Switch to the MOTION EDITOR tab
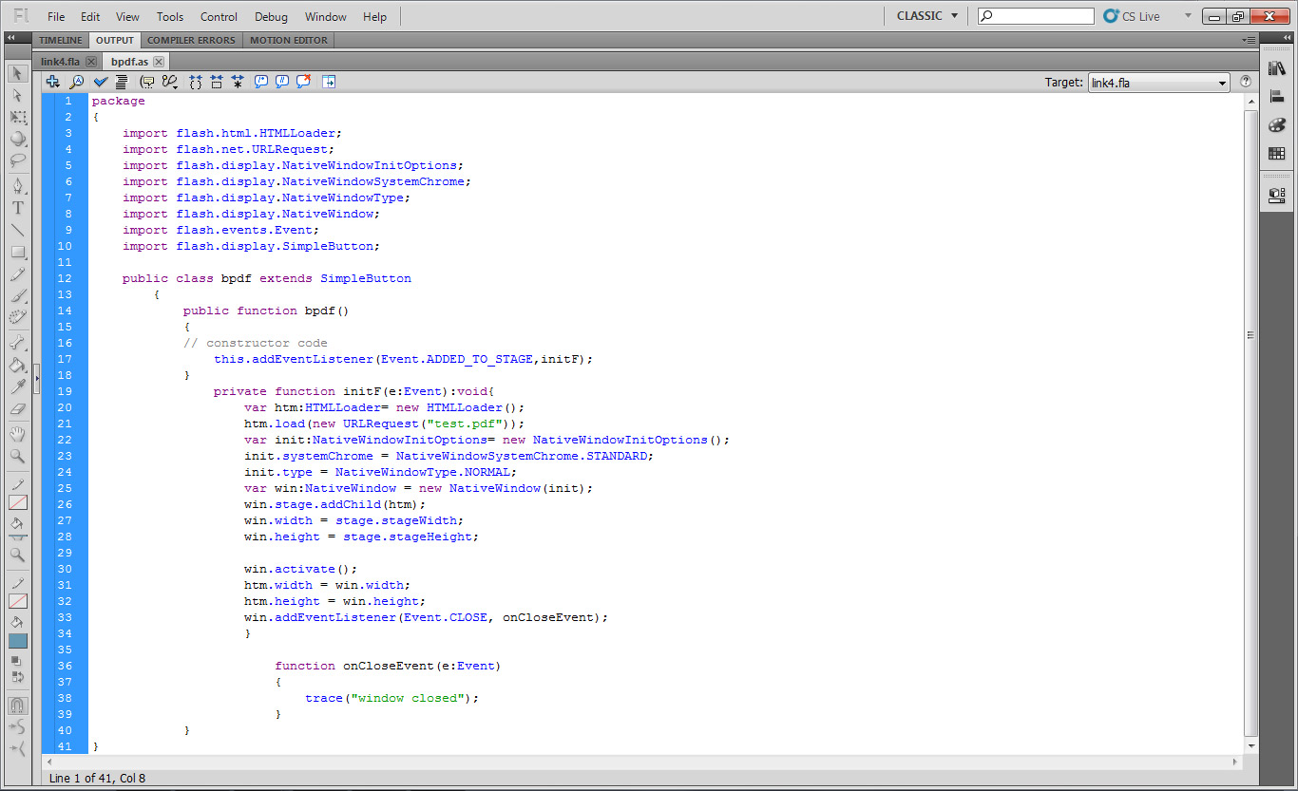Image resolution: width=1298 pixels, height=791 pixels. click(x=289, y=40)
